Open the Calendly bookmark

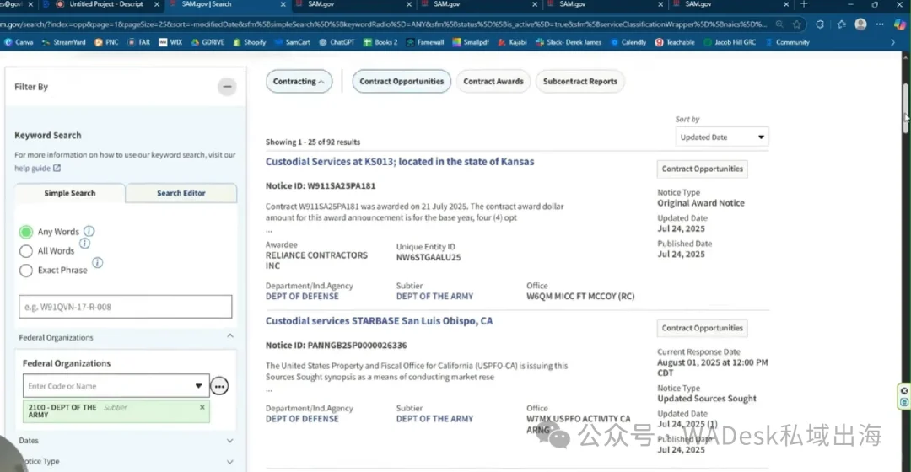pyautogui.click(x=628, y=42)
